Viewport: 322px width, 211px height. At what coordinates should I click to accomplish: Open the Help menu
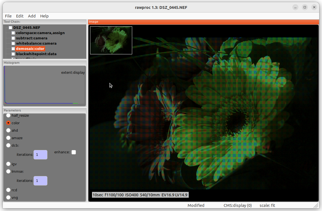tap(44, 16)
